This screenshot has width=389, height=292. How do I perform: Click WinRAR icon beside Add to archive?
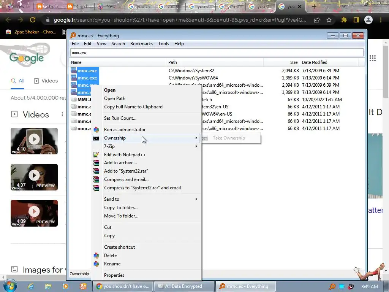pos(96,163)
